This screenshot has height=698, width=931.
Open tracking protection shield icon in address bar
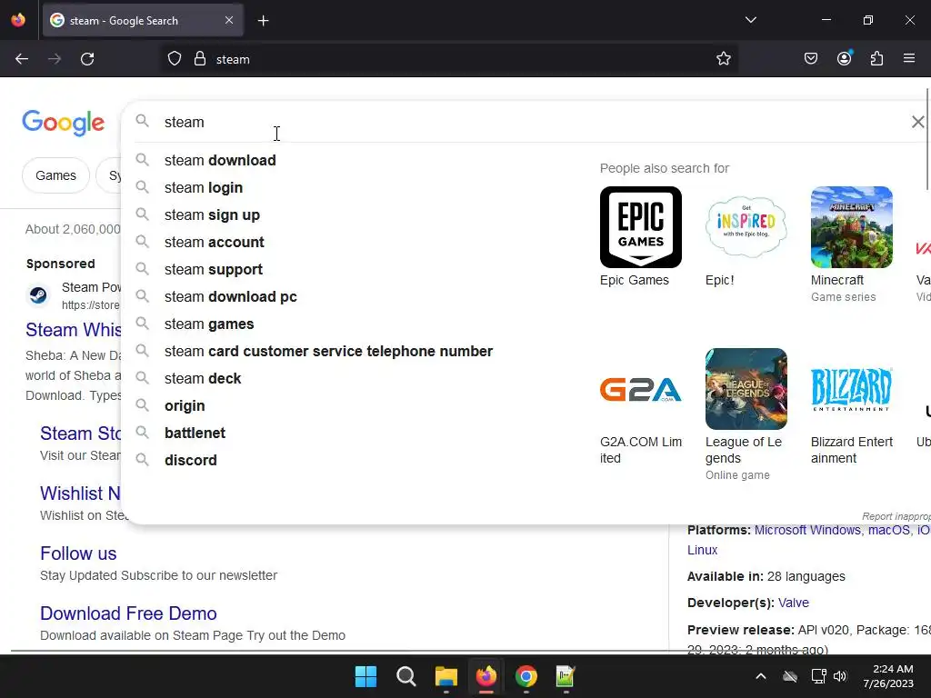[174, 59]
